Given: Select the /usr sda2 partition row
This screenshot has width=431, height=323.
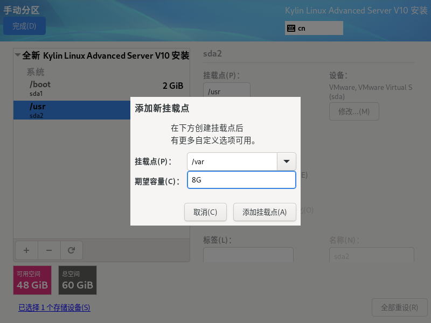Looking at the screenshot, I should pos(72,110).
